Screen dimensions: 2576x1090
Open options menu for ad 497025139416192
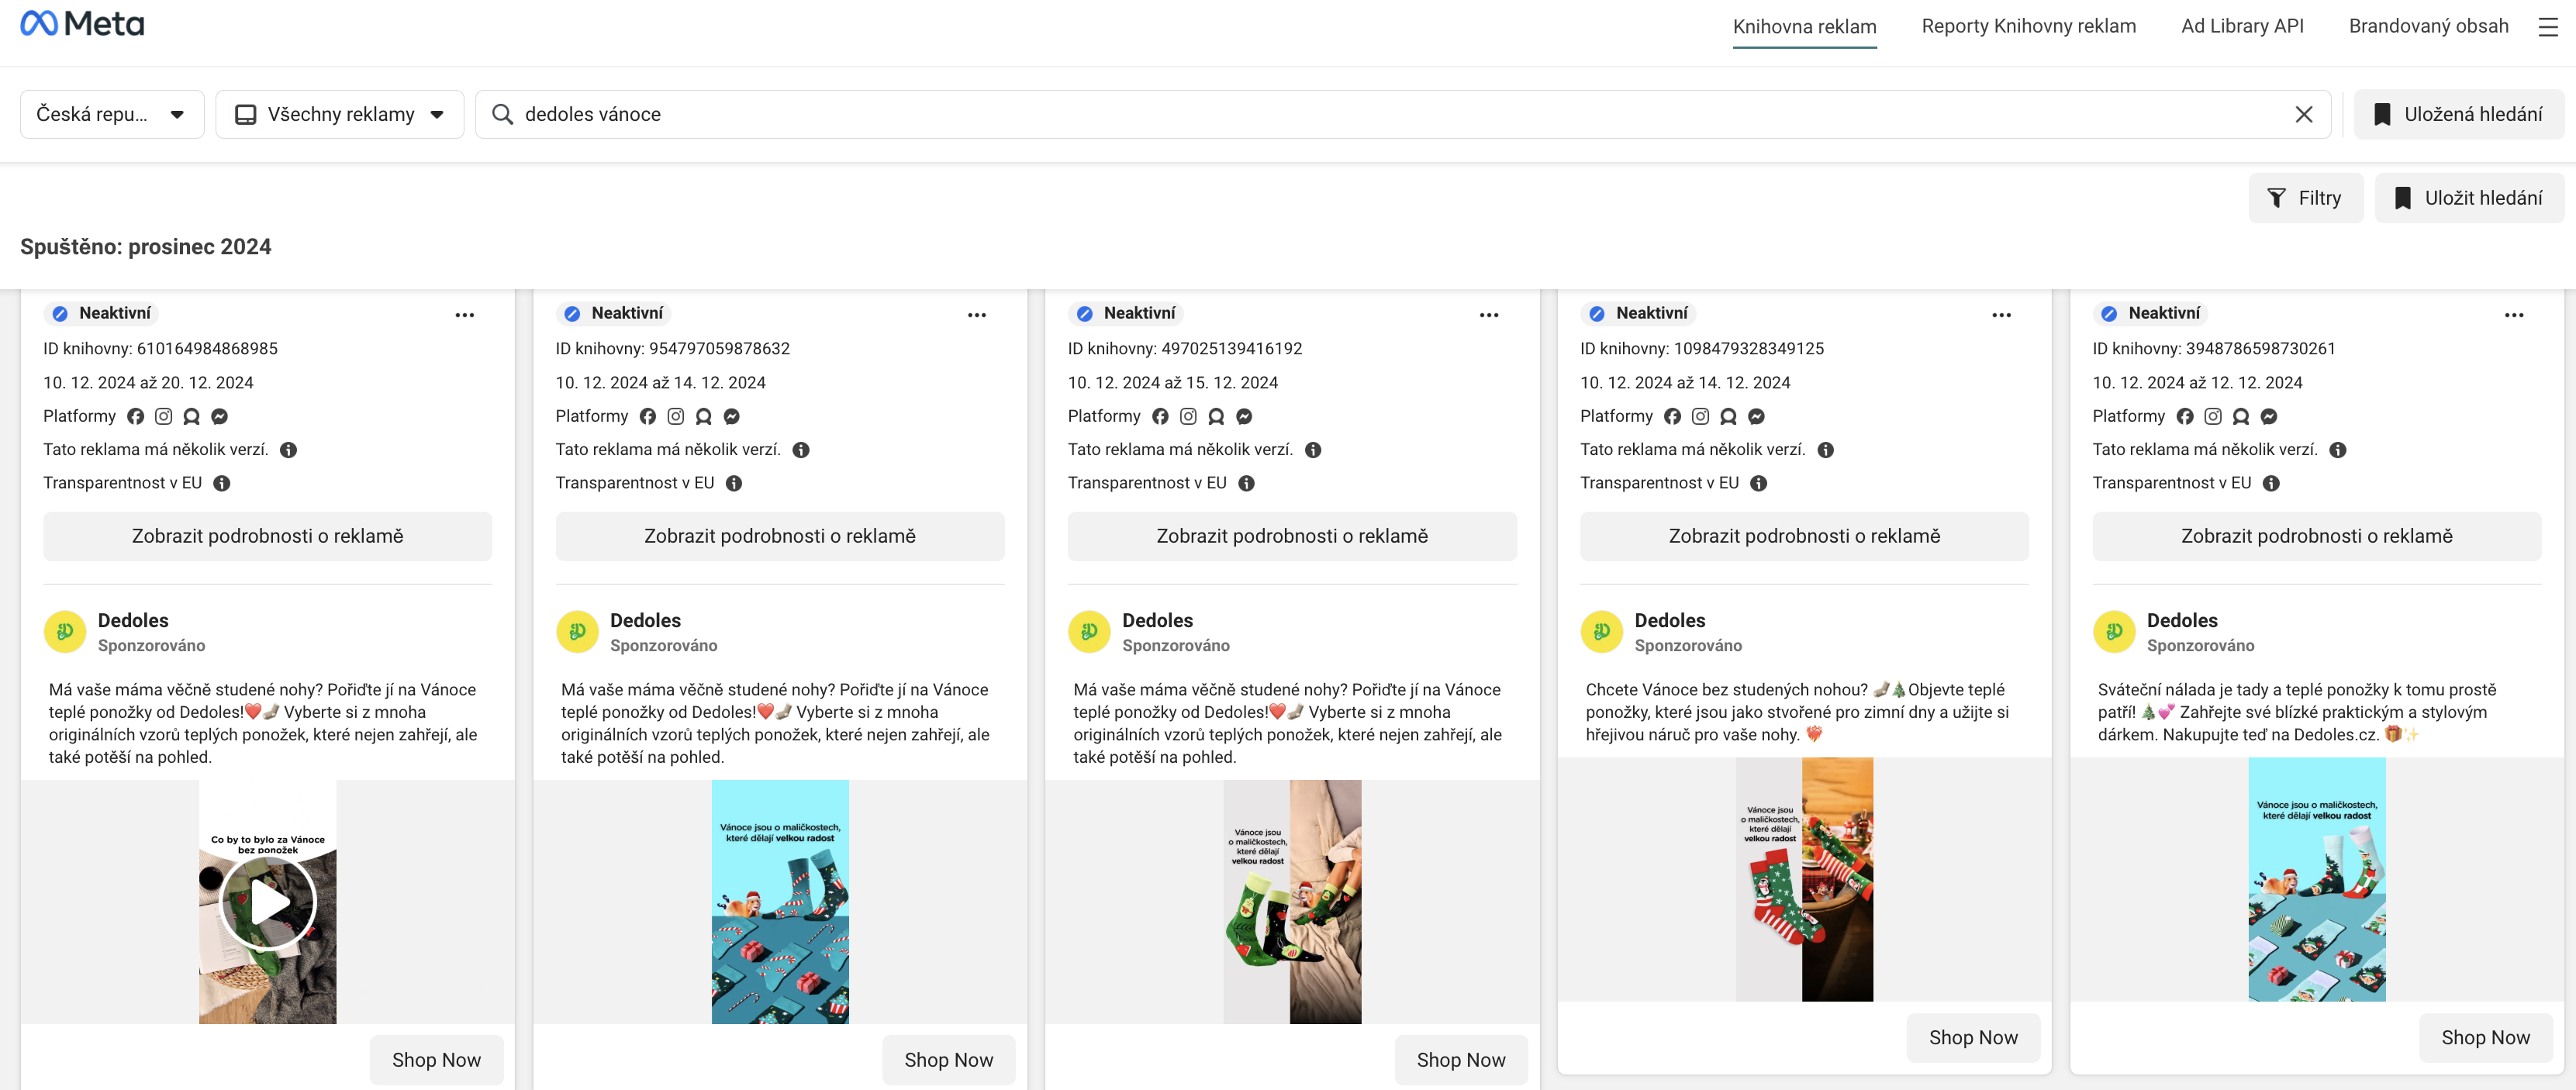click(x=1489, y=315)
